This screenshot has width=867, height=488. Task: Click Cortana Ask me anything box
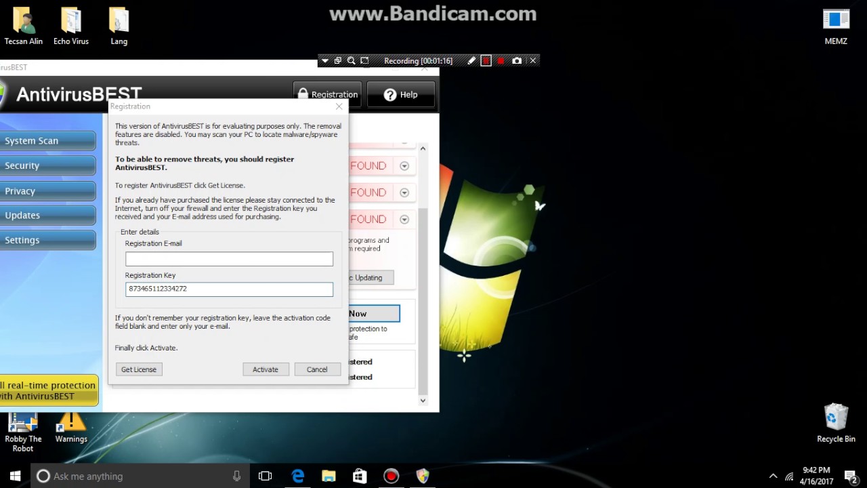click(x=140, y=476)
